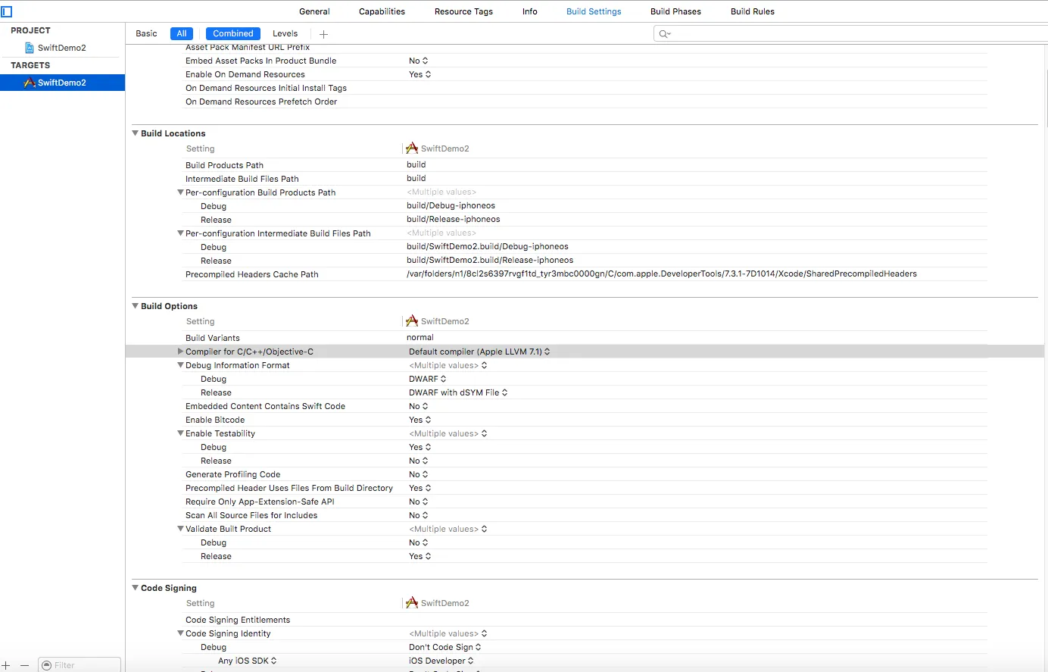Image resolution: width=1048 pixels, height=672 pixels.
Task: Collapse the Code Signing section
Action: click(x=136, y=588)
